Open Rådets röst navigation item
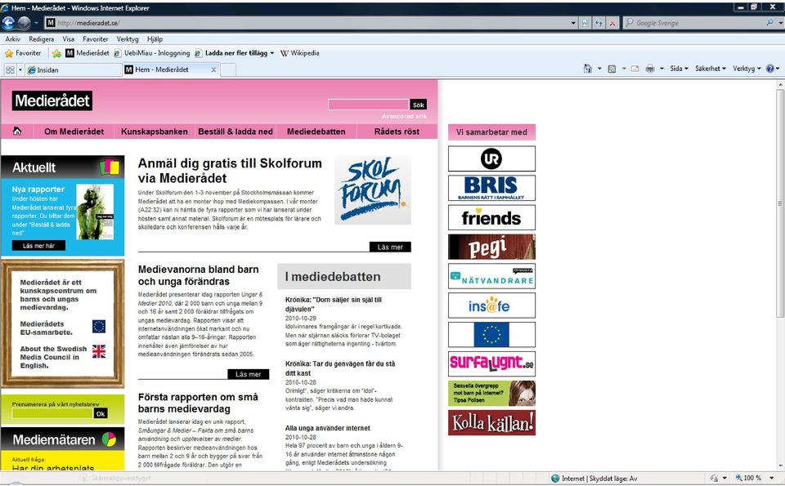The image size is (785, 486). coord(397,132)
